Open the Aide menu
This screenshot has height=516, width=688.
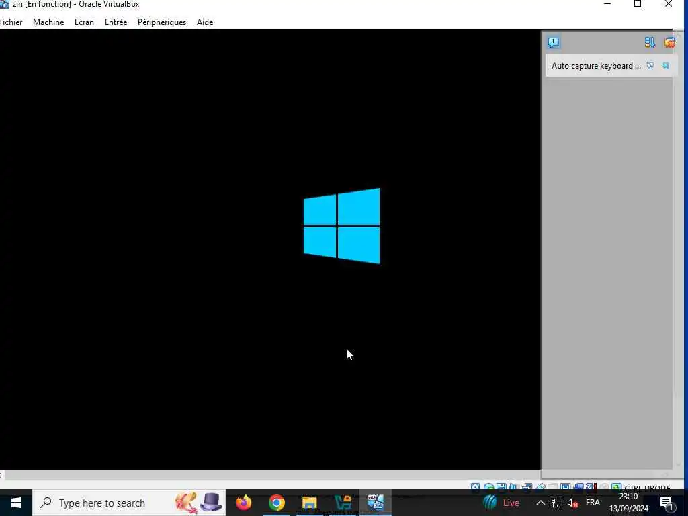205,22
